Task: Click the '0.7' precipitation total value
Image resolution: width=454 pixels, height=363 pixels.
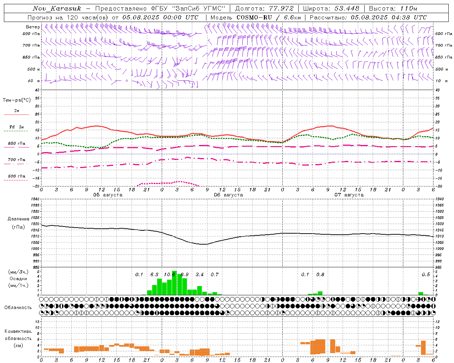Action: tap(215, 274)
